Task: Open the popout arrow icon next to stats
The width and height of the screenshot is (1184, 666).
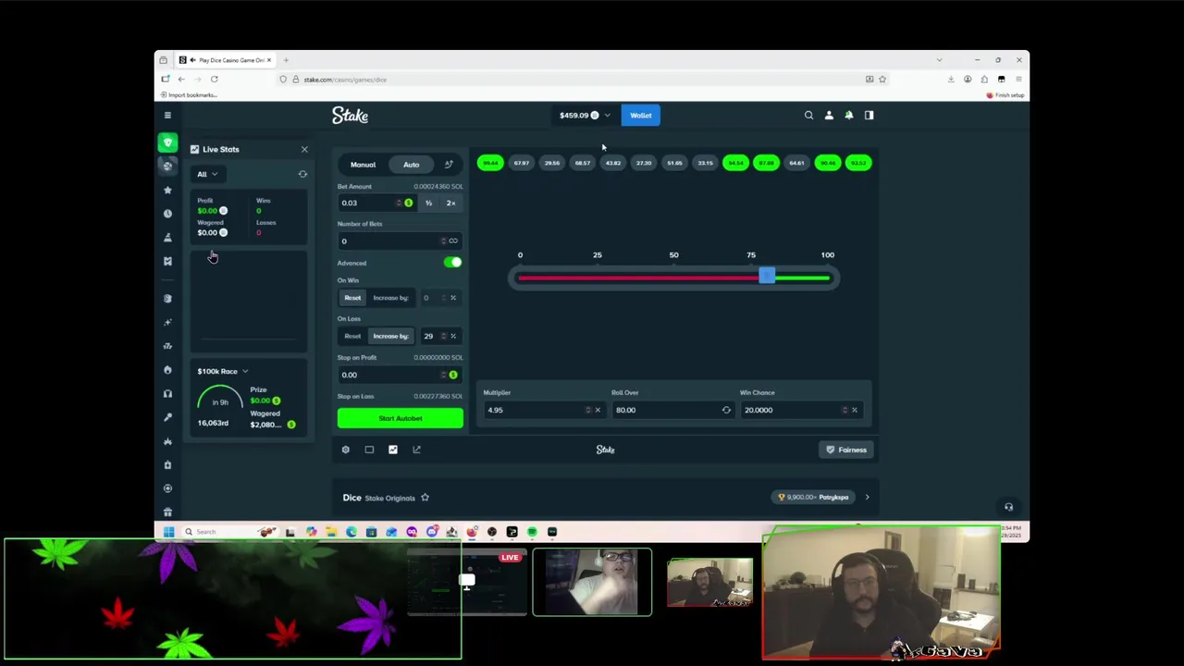Action: tap(416, 450)
